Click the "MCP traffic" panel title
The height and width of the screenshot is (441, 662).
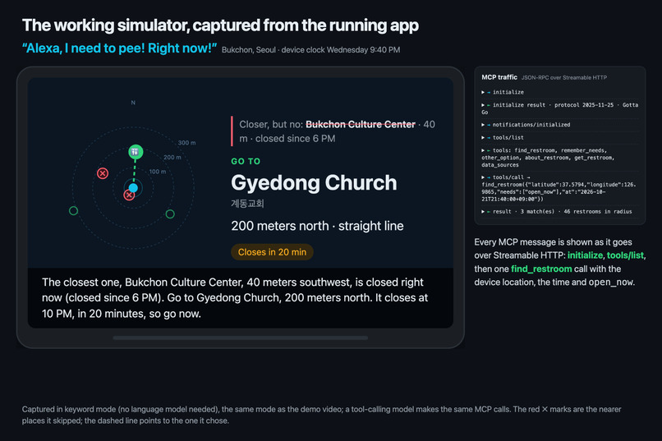[x=499, y=77]
